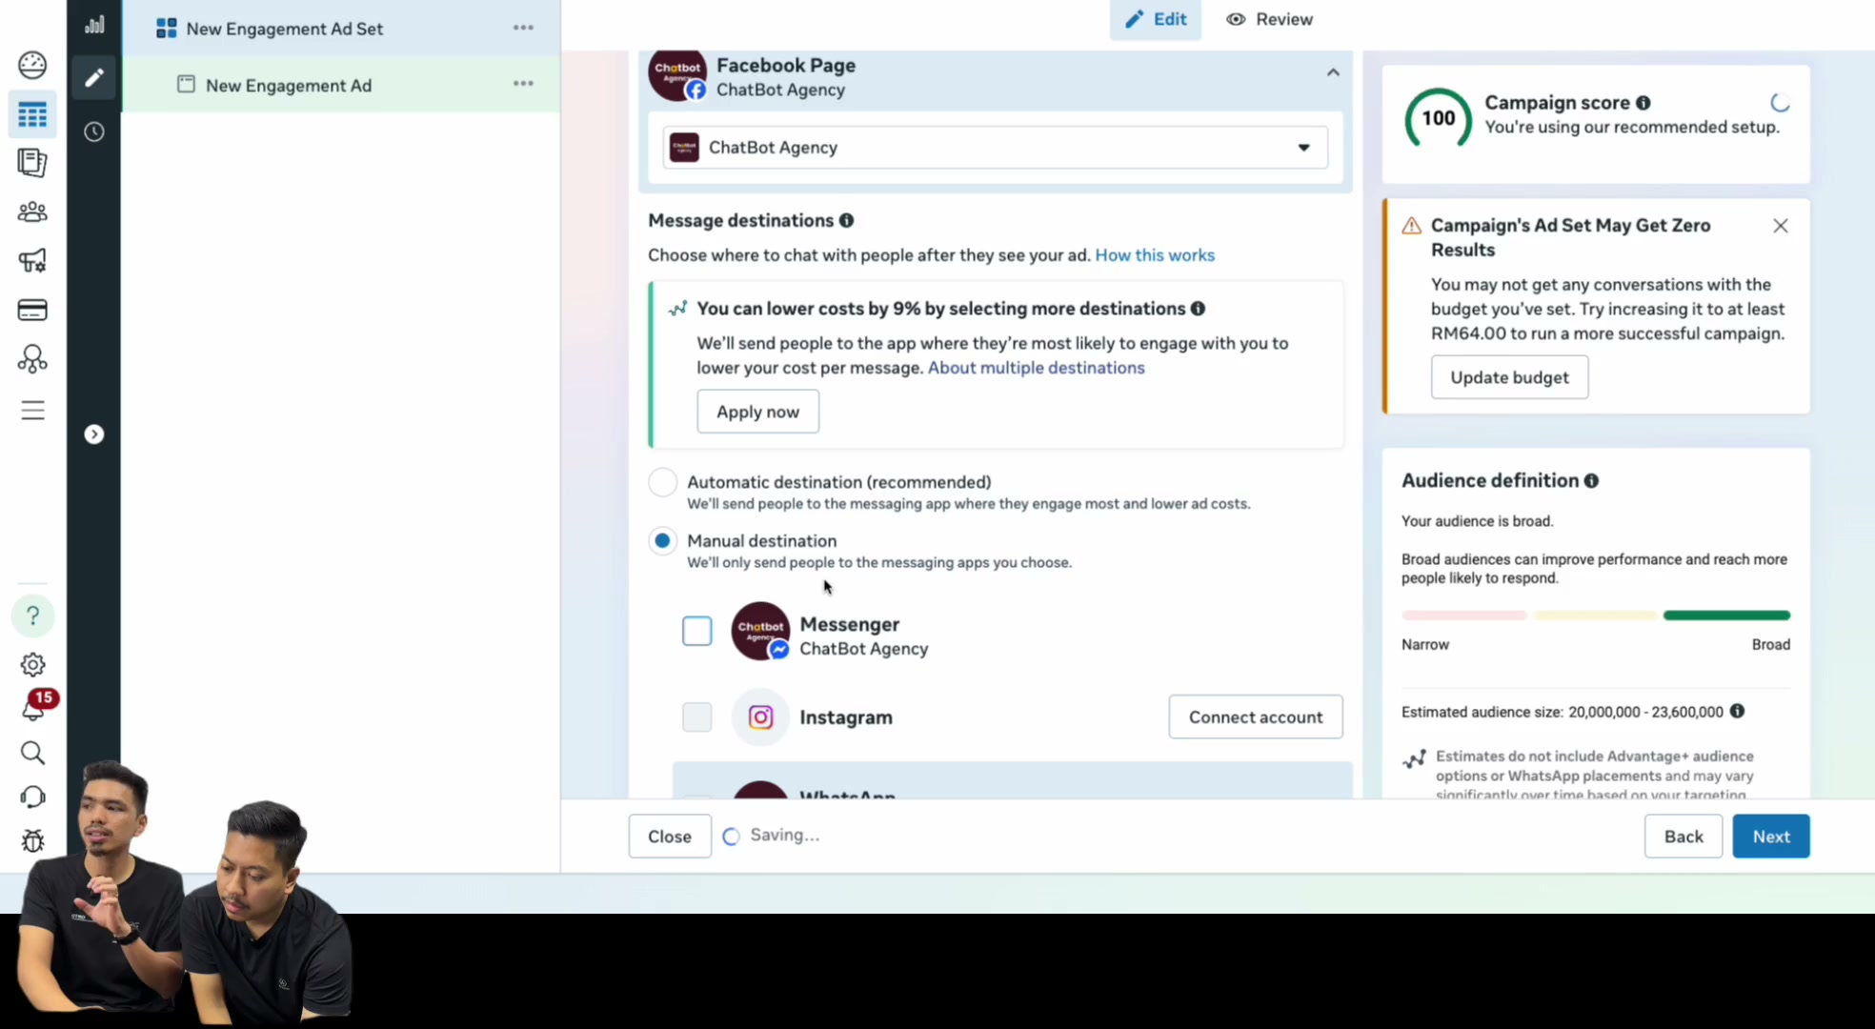Click Audience definition info icon
Screen dimensions: 1875x1029
click(x=1591, y=481)
